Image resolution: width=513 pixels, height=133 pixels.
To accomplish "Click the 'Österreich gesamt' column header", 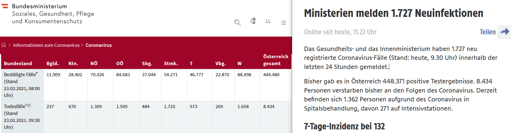I will pyautogui.click(x=276, y=60).
